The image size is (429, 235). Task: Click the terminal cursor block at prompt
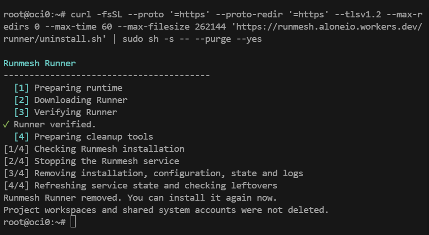(73, 222)
